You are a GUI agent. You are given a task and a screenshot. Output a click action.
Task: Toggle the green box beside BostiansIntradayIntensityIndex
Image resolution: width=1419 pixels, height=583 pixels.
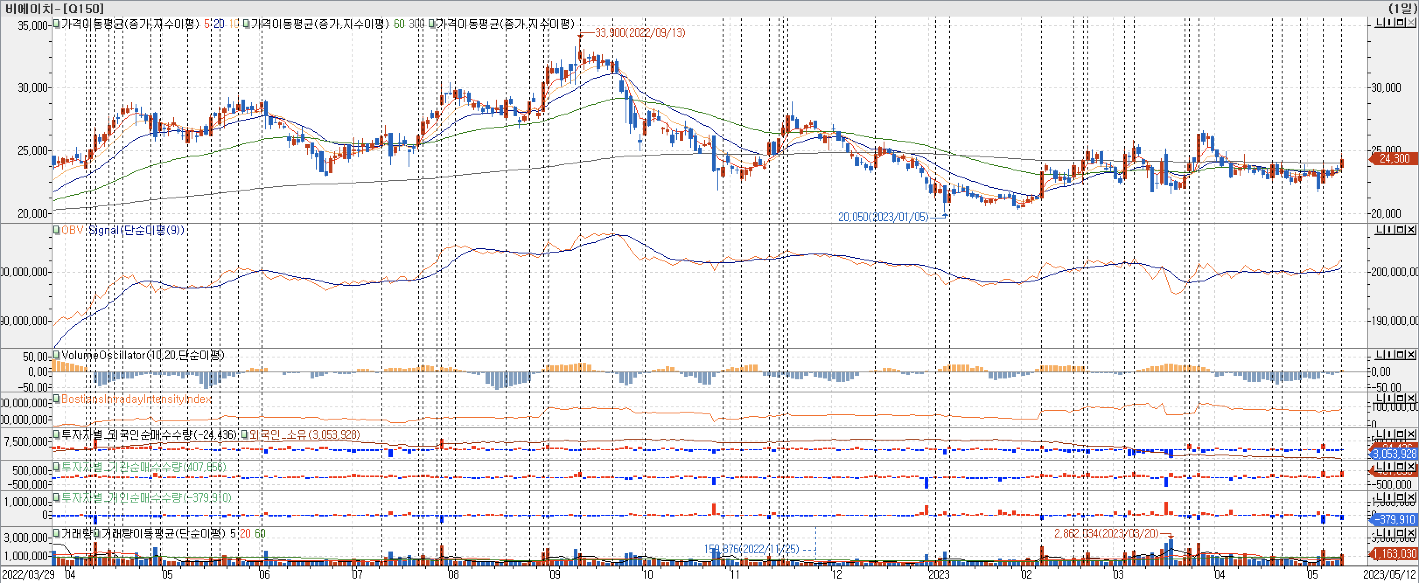tap(56, 399)
